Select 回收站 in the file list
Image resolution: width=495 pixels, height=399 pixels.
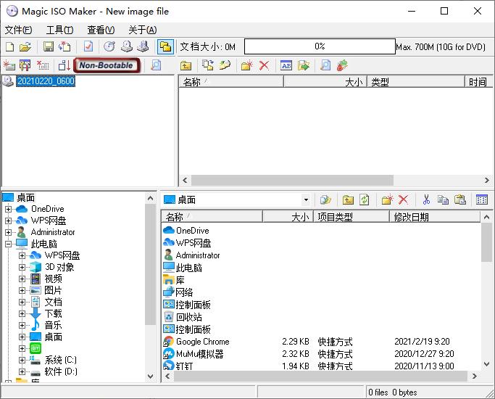click(183, 317)
